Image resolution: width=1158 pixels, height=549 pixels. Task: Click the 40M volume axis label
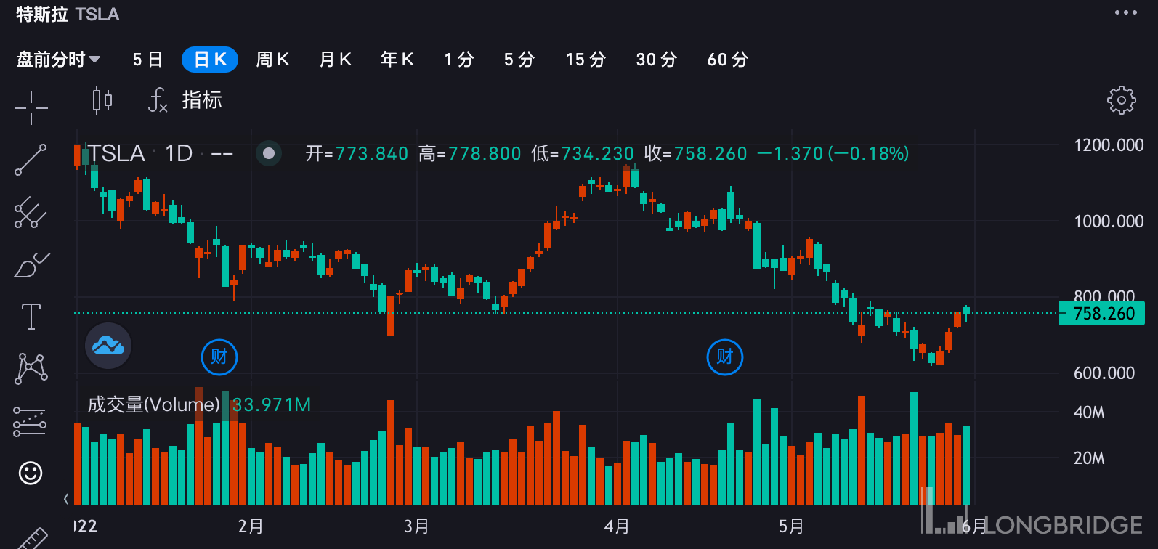(1089, 412)
